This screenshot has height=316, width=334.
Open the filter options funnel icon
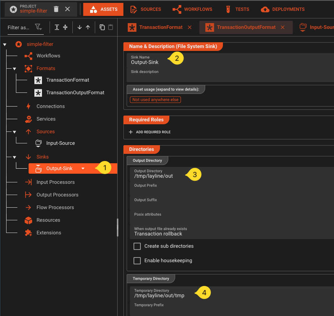point(38,27)
